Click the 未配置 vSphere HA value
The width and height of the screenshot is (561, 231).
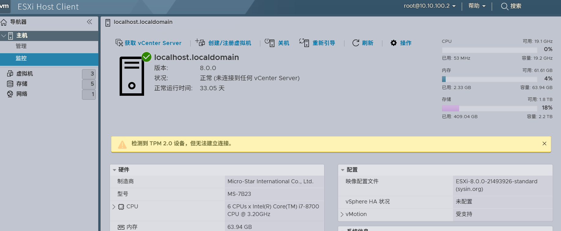click(464, 202)
